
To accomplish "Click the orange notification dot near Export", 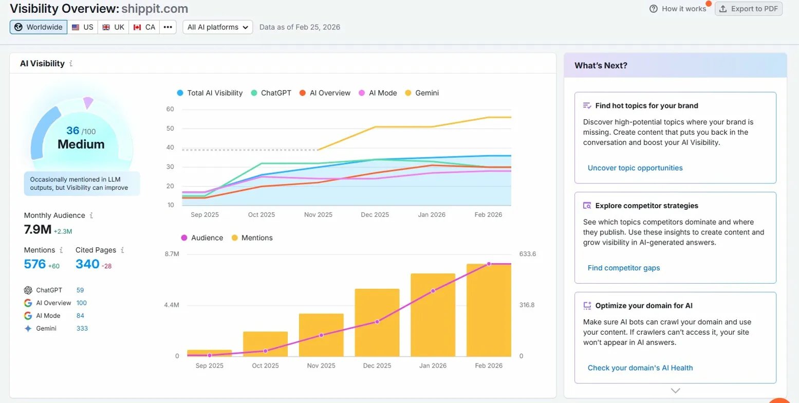I will [x=709, y=4].
